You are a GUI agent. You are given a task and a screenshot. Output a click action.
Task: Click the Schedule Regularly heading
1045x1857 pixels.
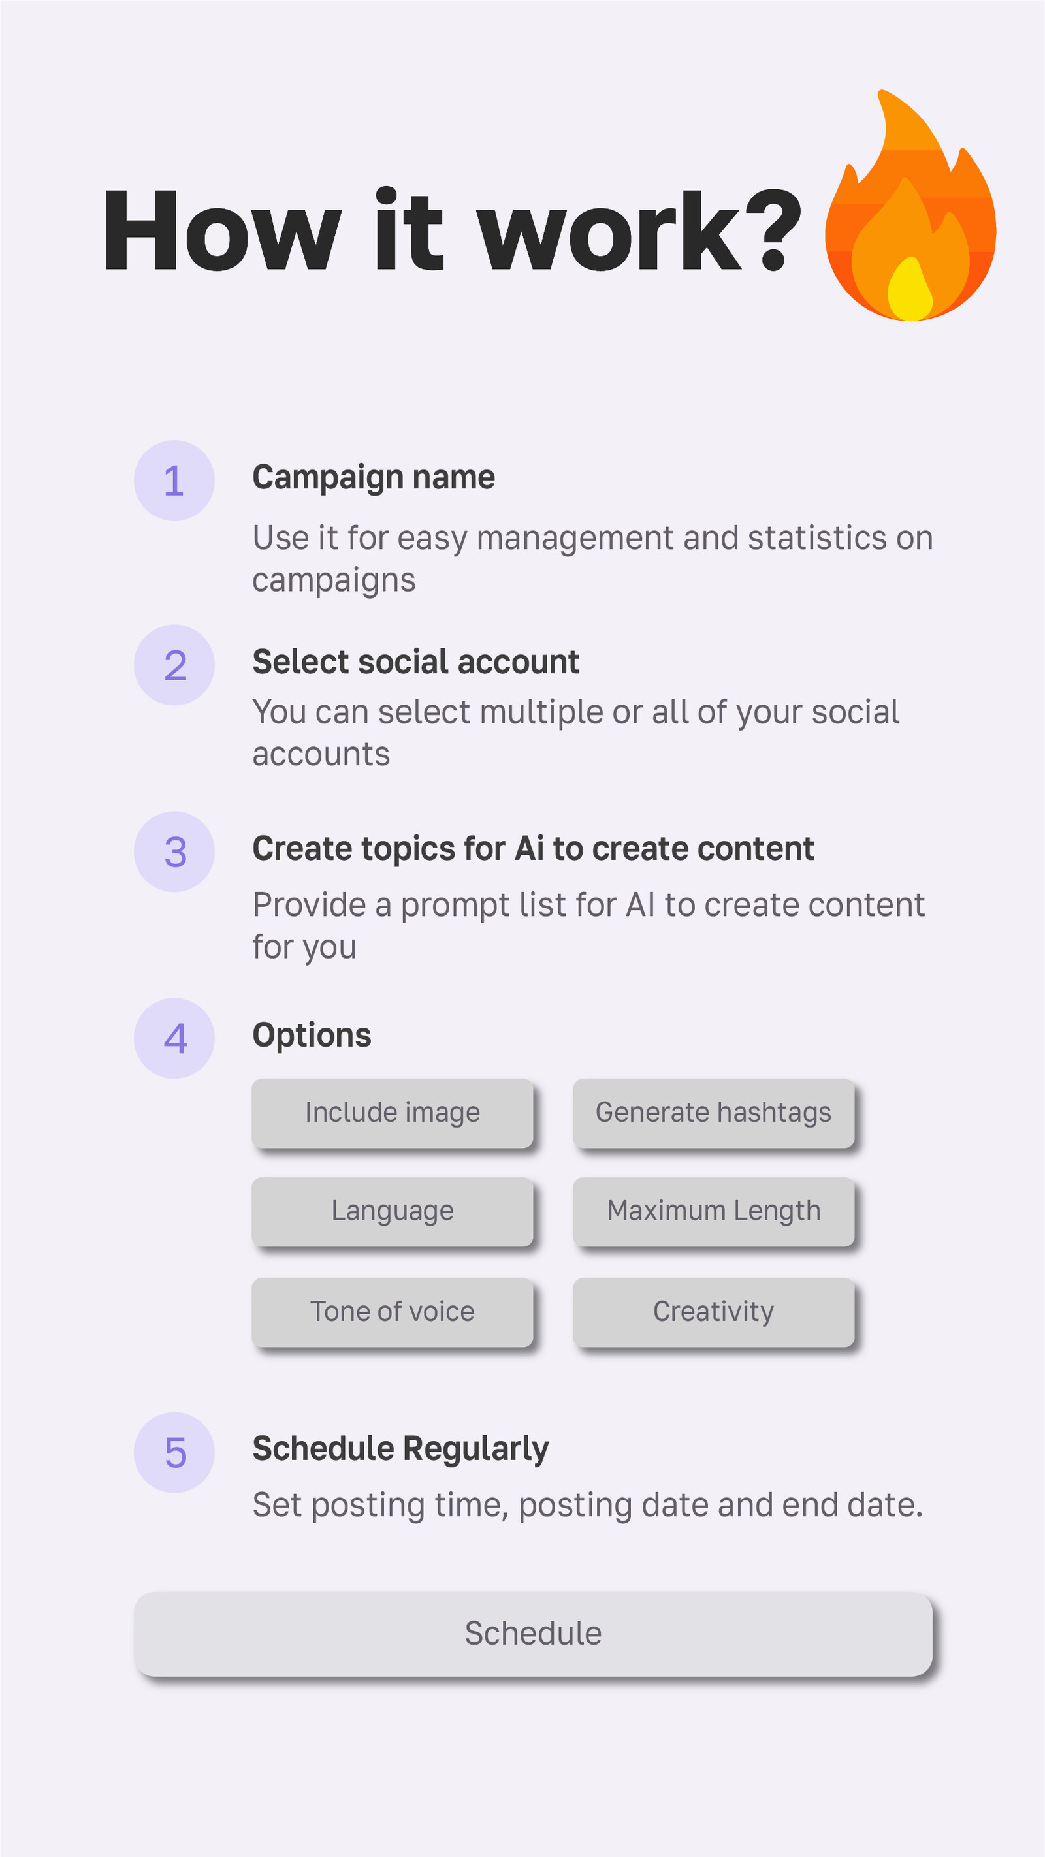[x=400, y=1450]
